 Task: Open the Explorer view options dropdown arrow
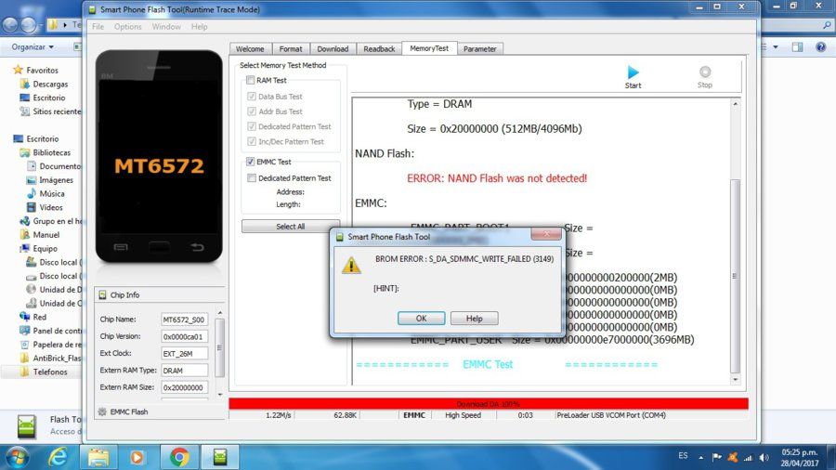tap(776, 46)
